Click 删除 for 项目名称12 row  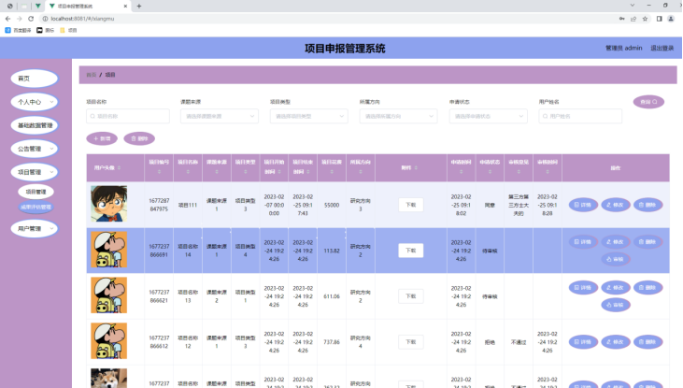(x=647, y=342)
